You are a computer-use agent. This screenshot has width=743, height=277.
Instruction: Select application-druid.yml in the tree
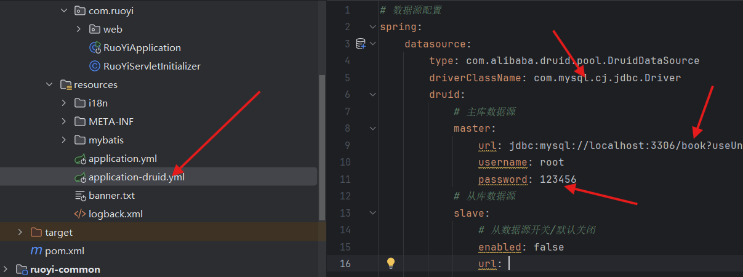[137, 177]
